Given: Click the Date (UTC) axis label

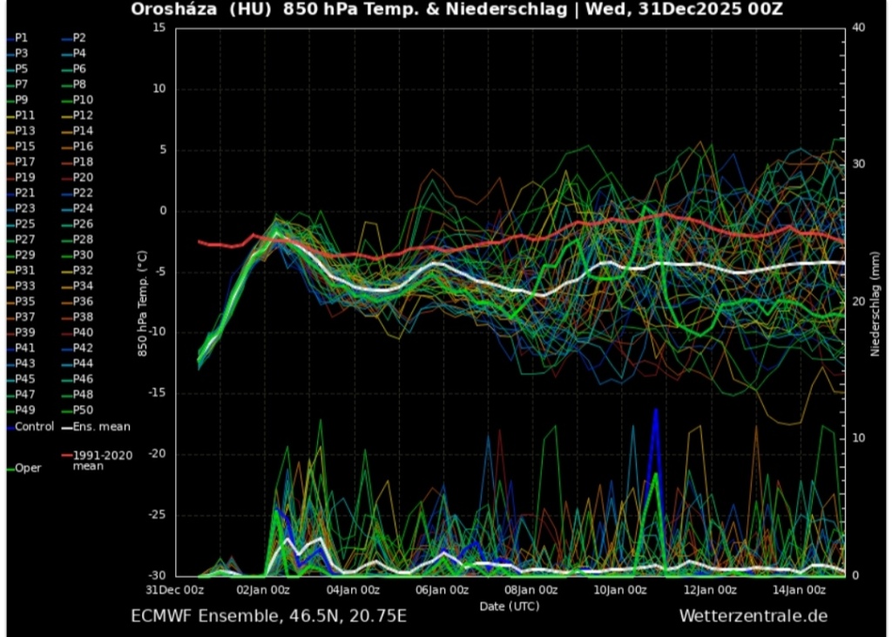Looking at the screenshot, I should 509,605.
